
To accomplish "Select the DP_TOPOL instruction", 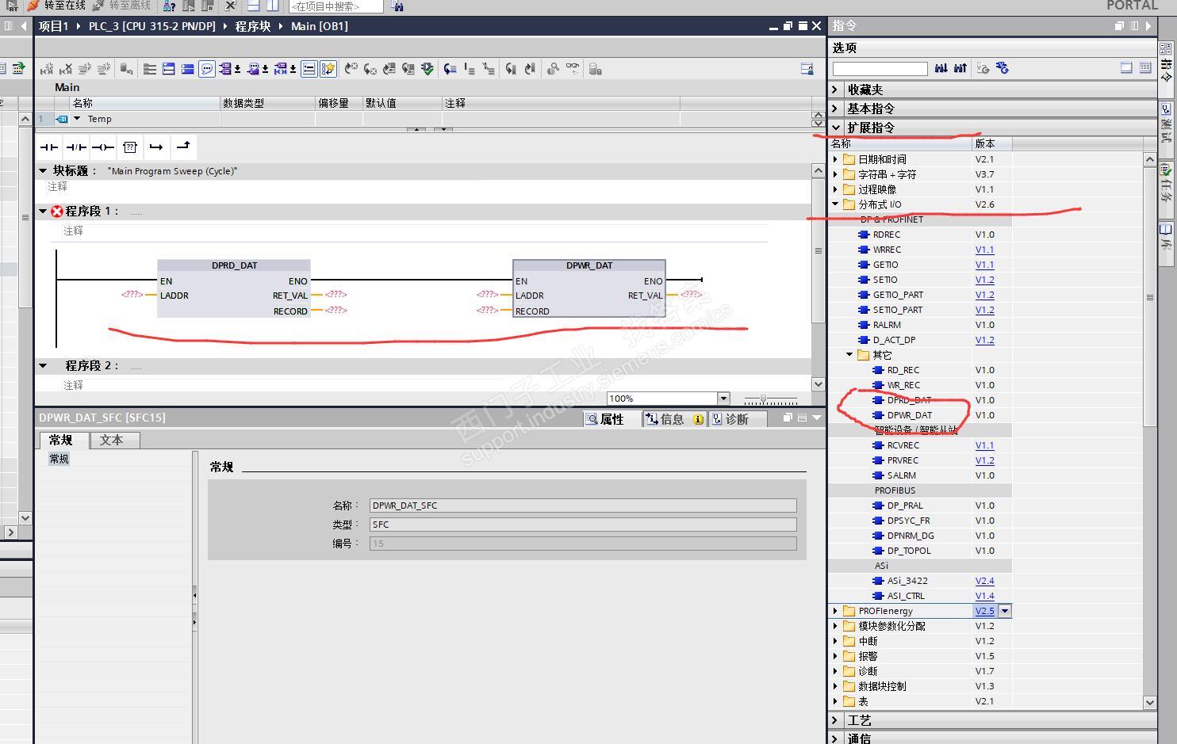I will click(909, 551).
